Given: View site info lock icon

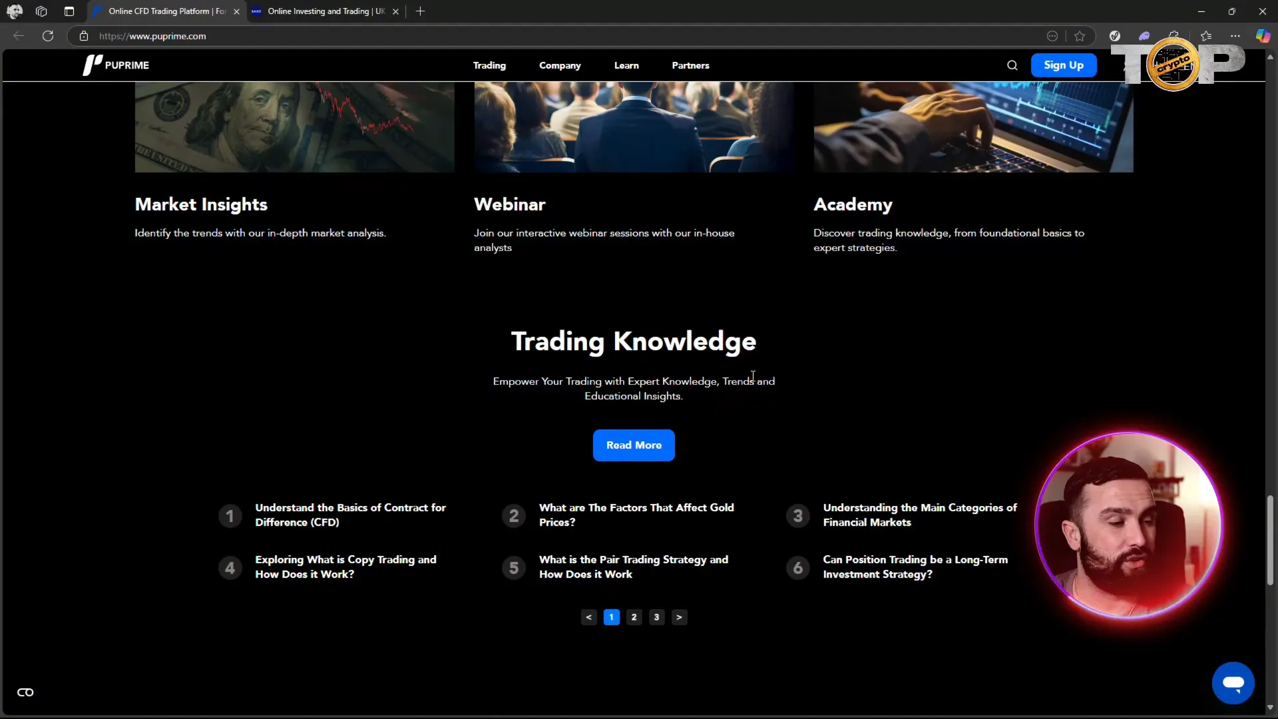Looking at the screenshot, I should (x=84, y=36).
